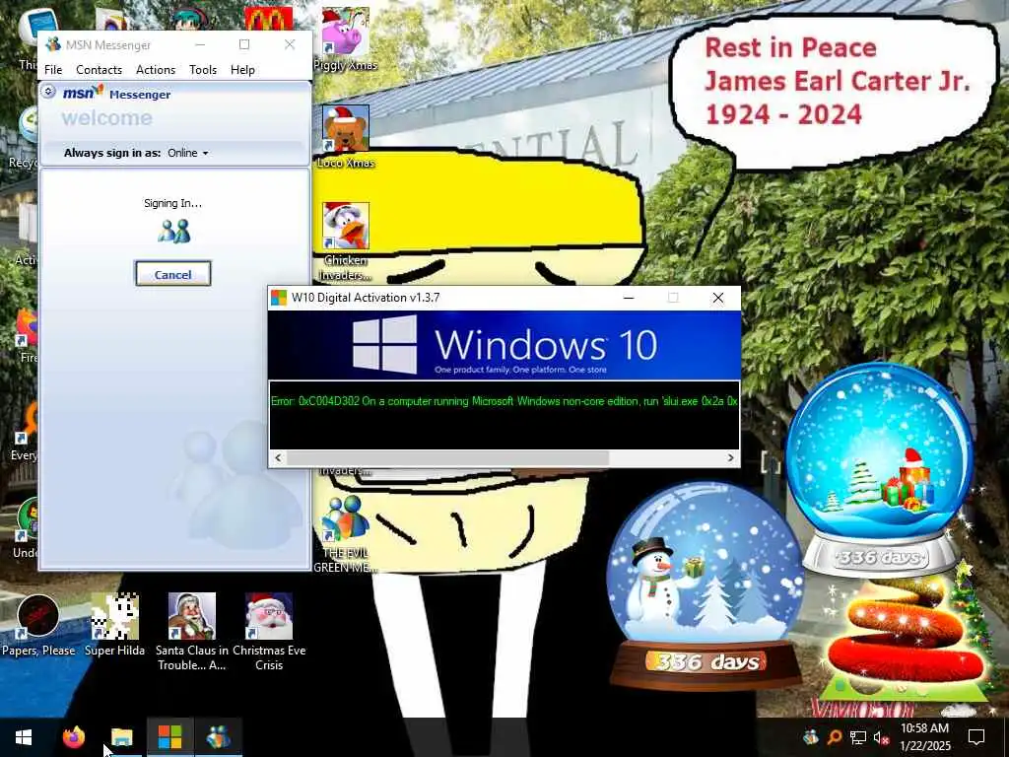This screenshot has height=757, width=1009.
Task: Click the magnifier tray icon
Action: click(x=834, y=737)
